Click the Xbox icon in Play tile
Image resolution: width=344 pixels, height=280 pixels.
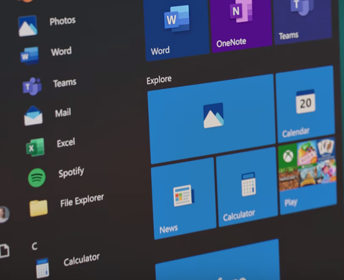288,156
